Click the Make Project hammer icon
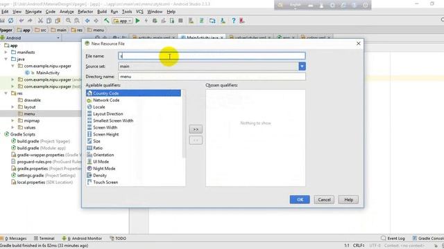 tap(106, 21)
